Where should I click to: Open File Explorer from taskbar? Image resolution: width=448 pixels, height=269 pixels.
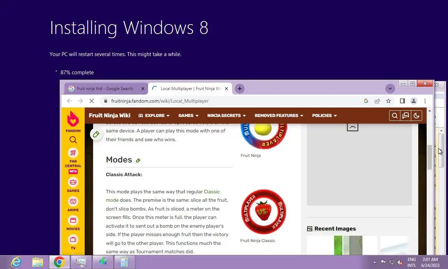38,262
